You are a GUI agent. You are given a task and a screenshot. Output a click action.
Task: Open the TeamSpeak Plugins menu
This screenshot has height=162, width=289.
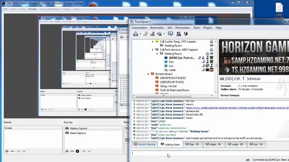[x=208, y=28]
